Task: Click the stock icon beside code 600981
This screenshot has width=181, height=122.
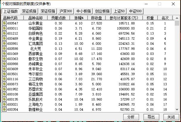Action: [4, 44]
